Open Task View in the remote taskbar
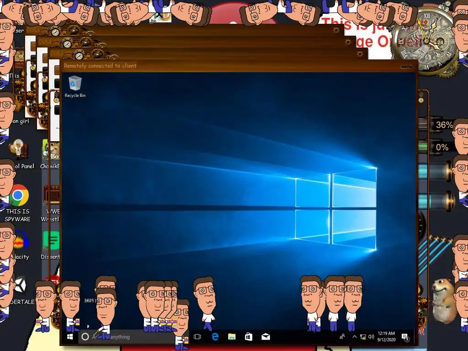468x351 pixels. pos(197,337)
